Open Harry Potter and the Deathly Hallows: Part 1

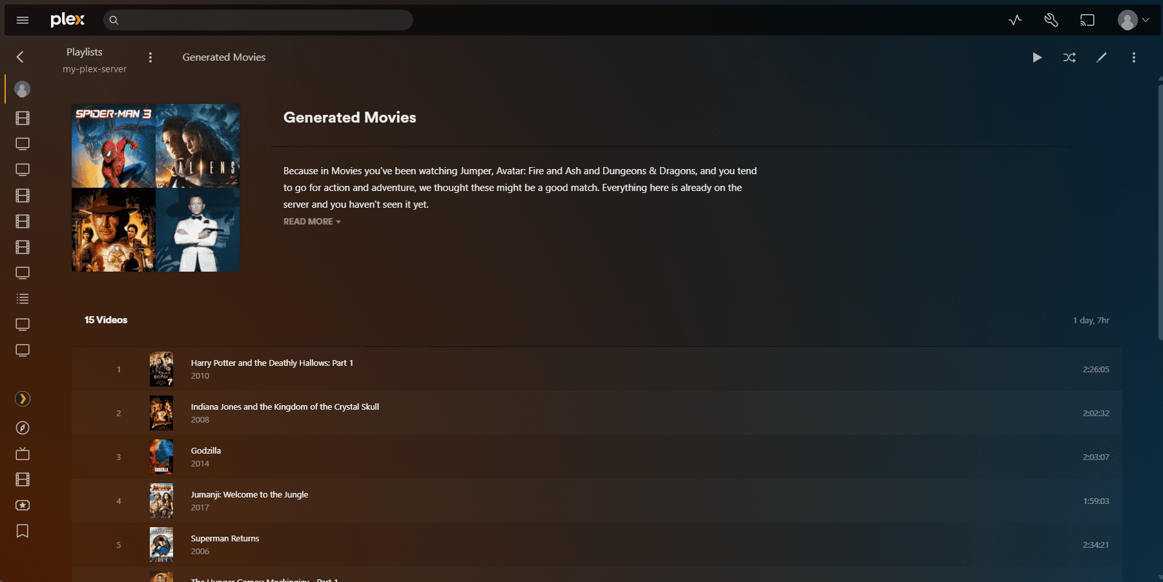coord(272,363)
